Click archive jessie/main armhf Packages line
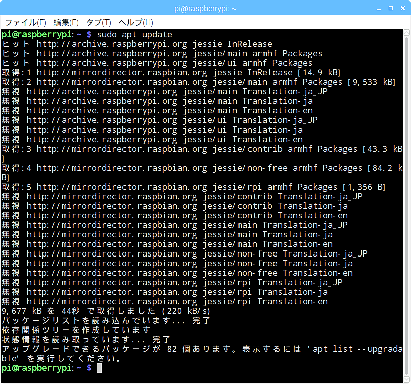This screenshot has width=411, height=384. pos(162,54)
